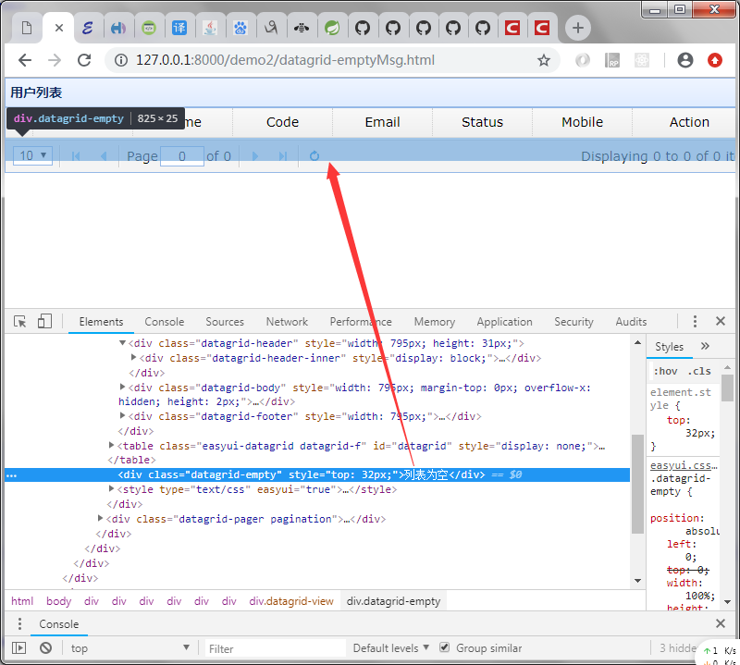Reload the browser page
The width and height of the screenshot is (740, 665).
pyautogui.click(x=84, y=60)
